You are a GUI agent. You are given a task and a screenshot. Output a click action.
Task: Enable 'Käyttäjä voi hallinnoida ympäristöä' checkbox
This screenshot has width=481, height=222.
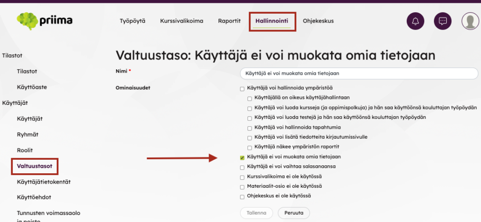coord(242,89)
